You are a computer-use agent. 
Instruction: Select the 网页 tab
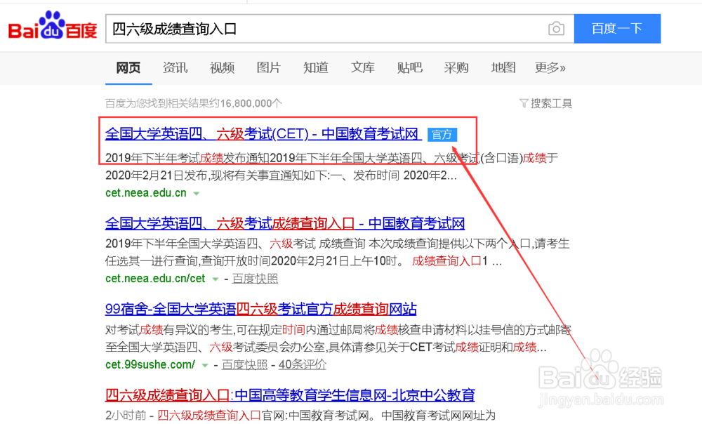128,67
